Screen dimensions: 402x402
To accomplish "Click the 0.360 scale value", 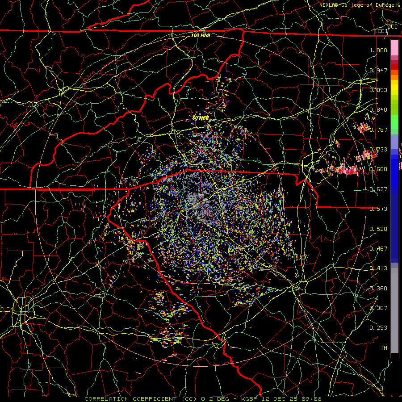I will click(x=378, y=289).
